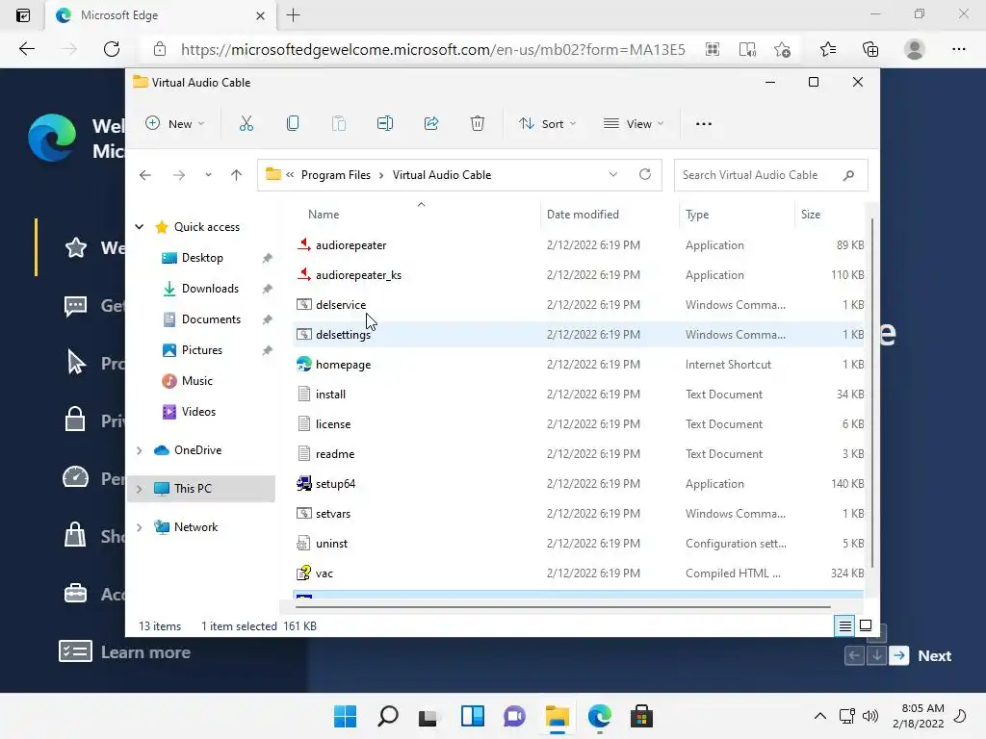Viewport: 986px width, 739px height.
Task: Sort files by Type column header
Action: coord(697,215)
